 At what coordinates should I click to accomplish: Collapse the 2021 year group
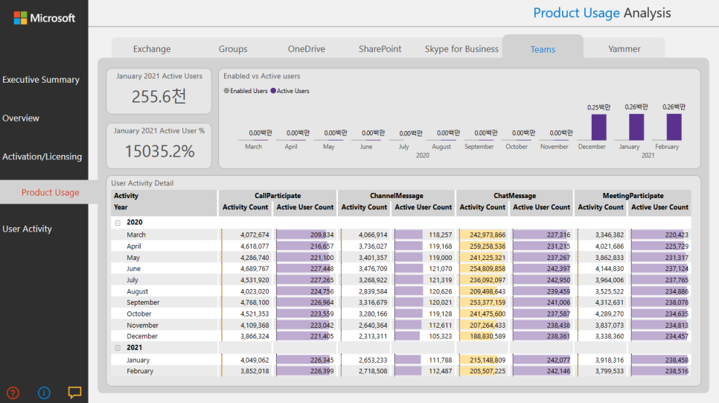pos(118,348)
